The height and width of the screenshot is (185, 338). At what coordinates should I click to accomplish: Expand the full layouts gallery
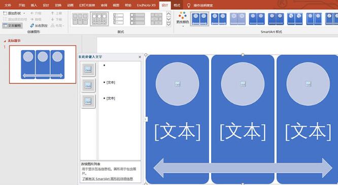coord(168,24)
